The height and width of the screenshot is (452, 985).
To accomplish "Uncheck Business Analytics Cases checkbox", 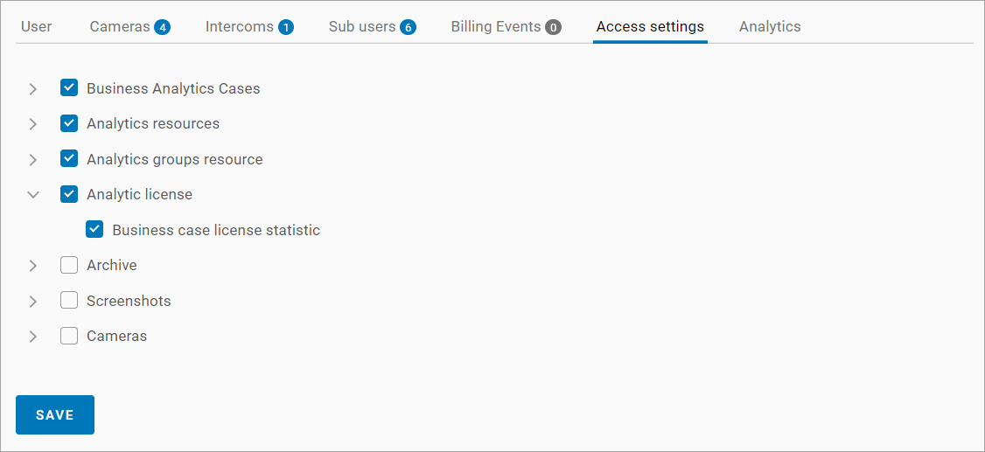I will [69, 88].
